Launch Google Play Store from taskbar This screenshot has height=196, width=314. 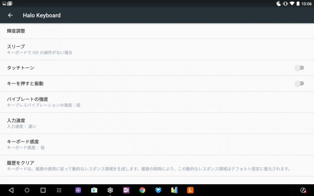(x=94, y=190)
